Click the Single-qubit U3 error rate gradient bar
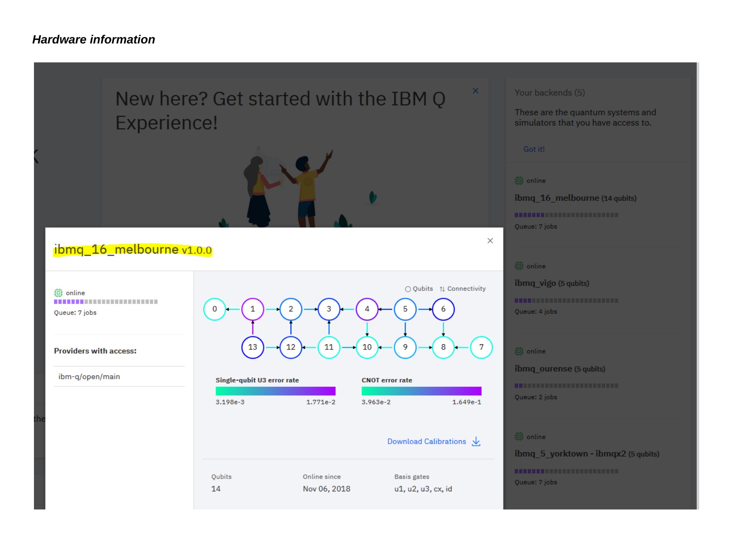Image resolution: width=754 pixels, height=534 pixels. 275,391
